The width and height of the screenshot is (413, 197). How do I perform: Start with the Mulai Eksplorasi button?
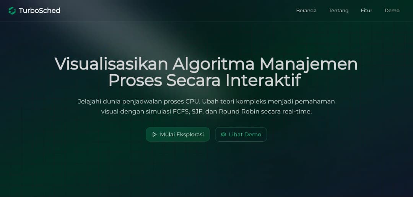(178, 134)
